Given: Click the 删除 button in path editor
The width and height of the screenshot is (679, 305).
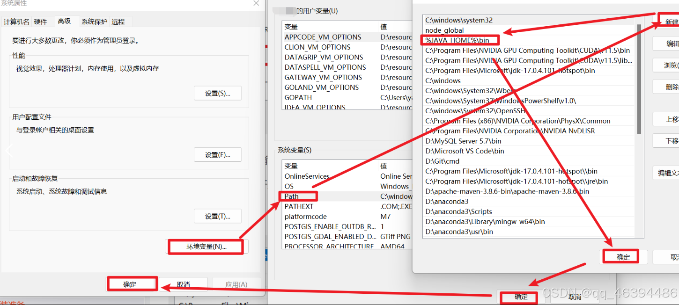Looking at the screenshot, I should (666, 87).
